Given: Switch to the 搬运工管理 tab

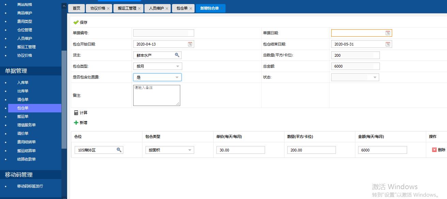Looking at the screenshot, I should (x=126, y=8).
